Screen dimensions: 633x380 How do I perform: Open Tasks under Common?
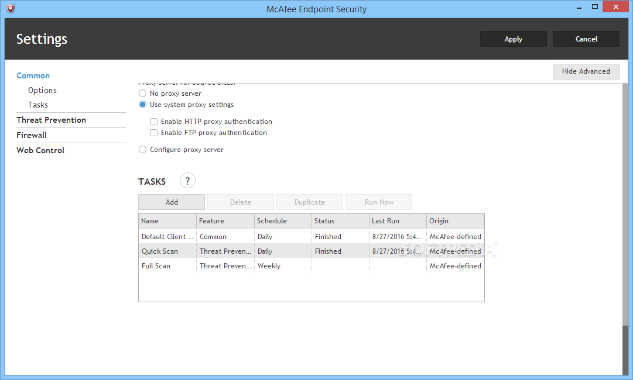[38, 105]
